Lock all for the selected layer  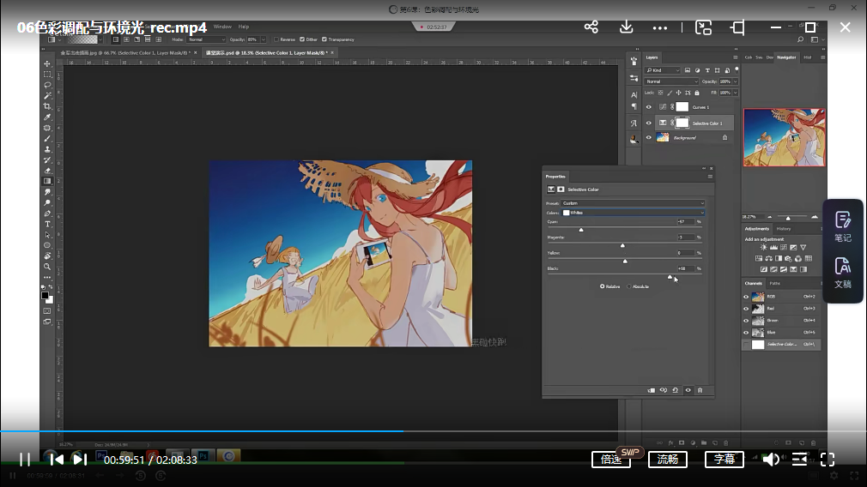tap(697, 93)
